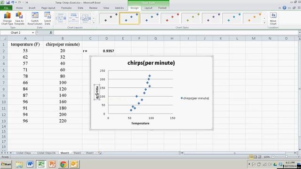Open Microsoft Word from the taskbar

click(30, 164)
